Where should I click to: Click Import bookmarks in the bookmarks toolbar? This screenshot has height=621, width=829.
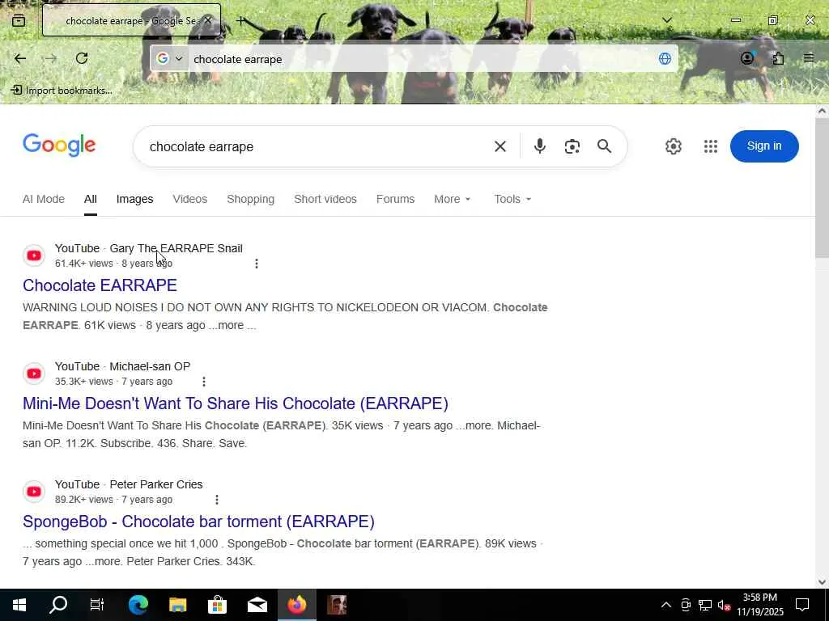tap(62, 91)
